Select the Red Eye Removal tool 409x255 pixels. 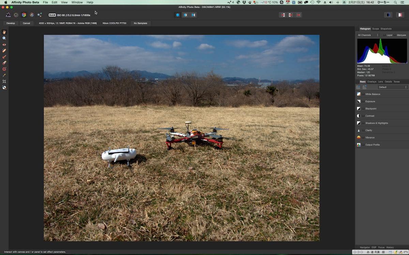[x=4, y=45]
